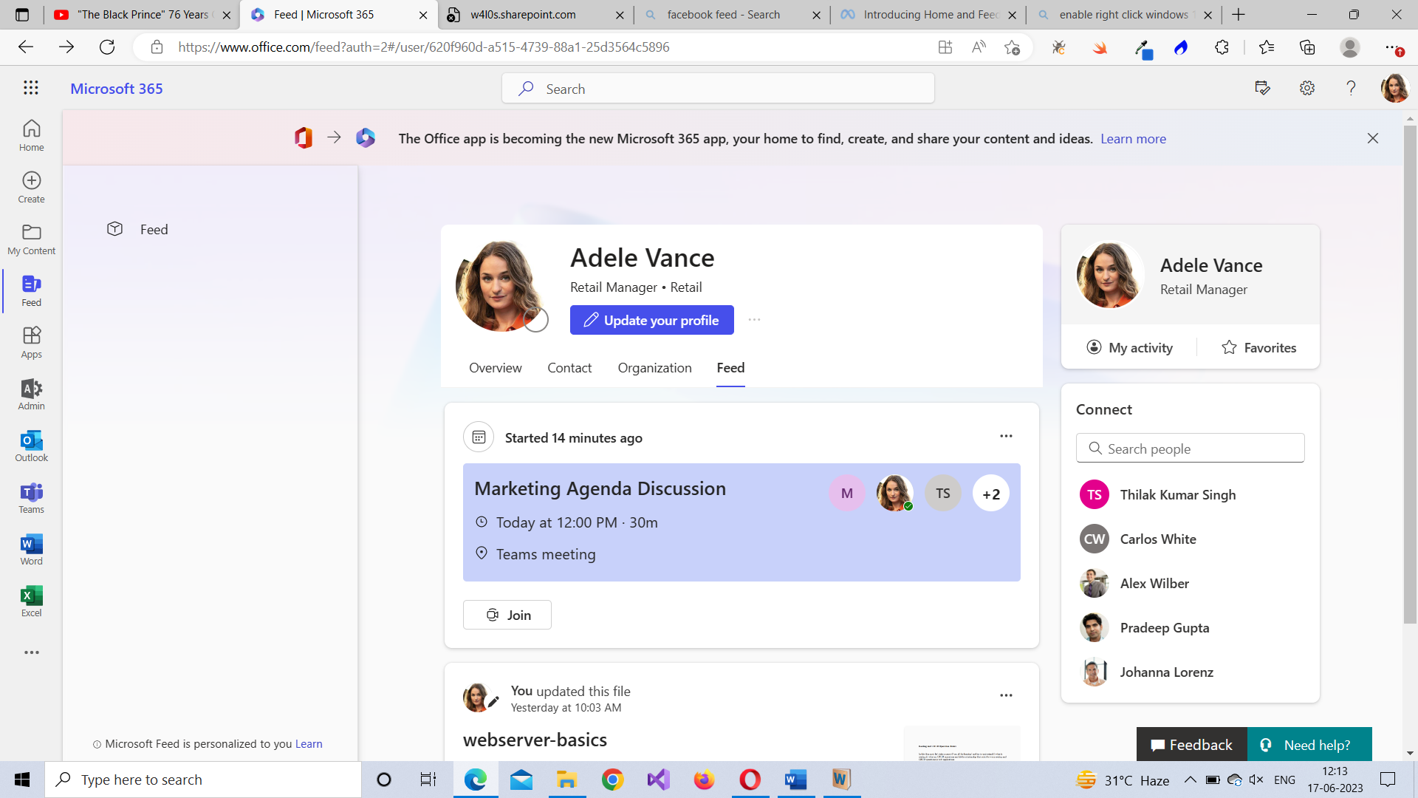The width and height of the screenshot is (1418, 798).
Task: Launch Teams from the left rail
Action: pos(31,498)
